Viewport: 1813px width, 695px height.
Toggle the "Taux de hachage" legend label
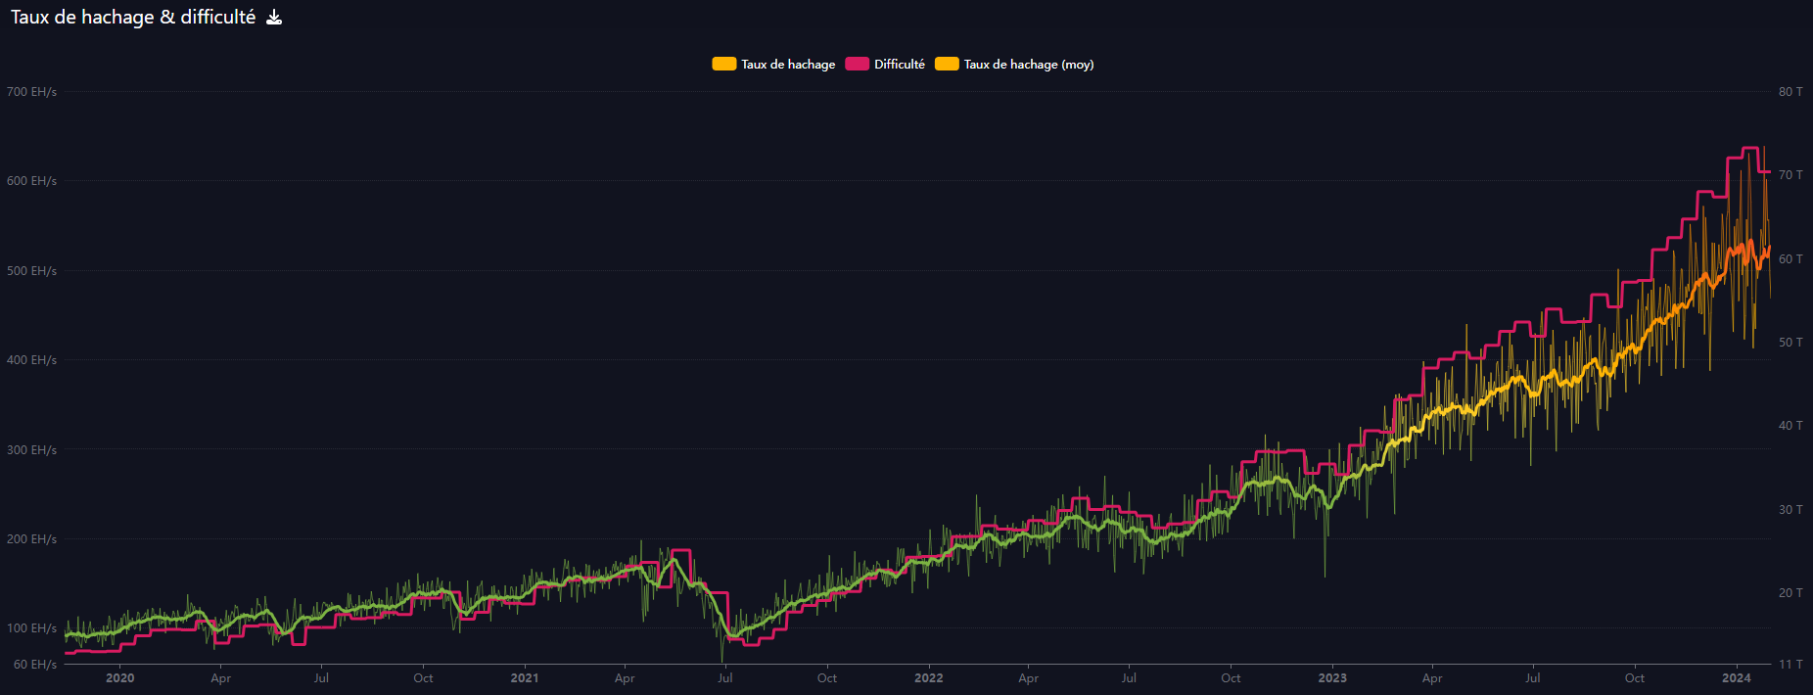(x=788, y=65)
